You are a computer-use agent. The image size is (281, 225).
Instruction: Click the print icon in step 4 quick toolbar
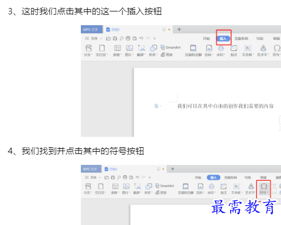tap(125, 177)
